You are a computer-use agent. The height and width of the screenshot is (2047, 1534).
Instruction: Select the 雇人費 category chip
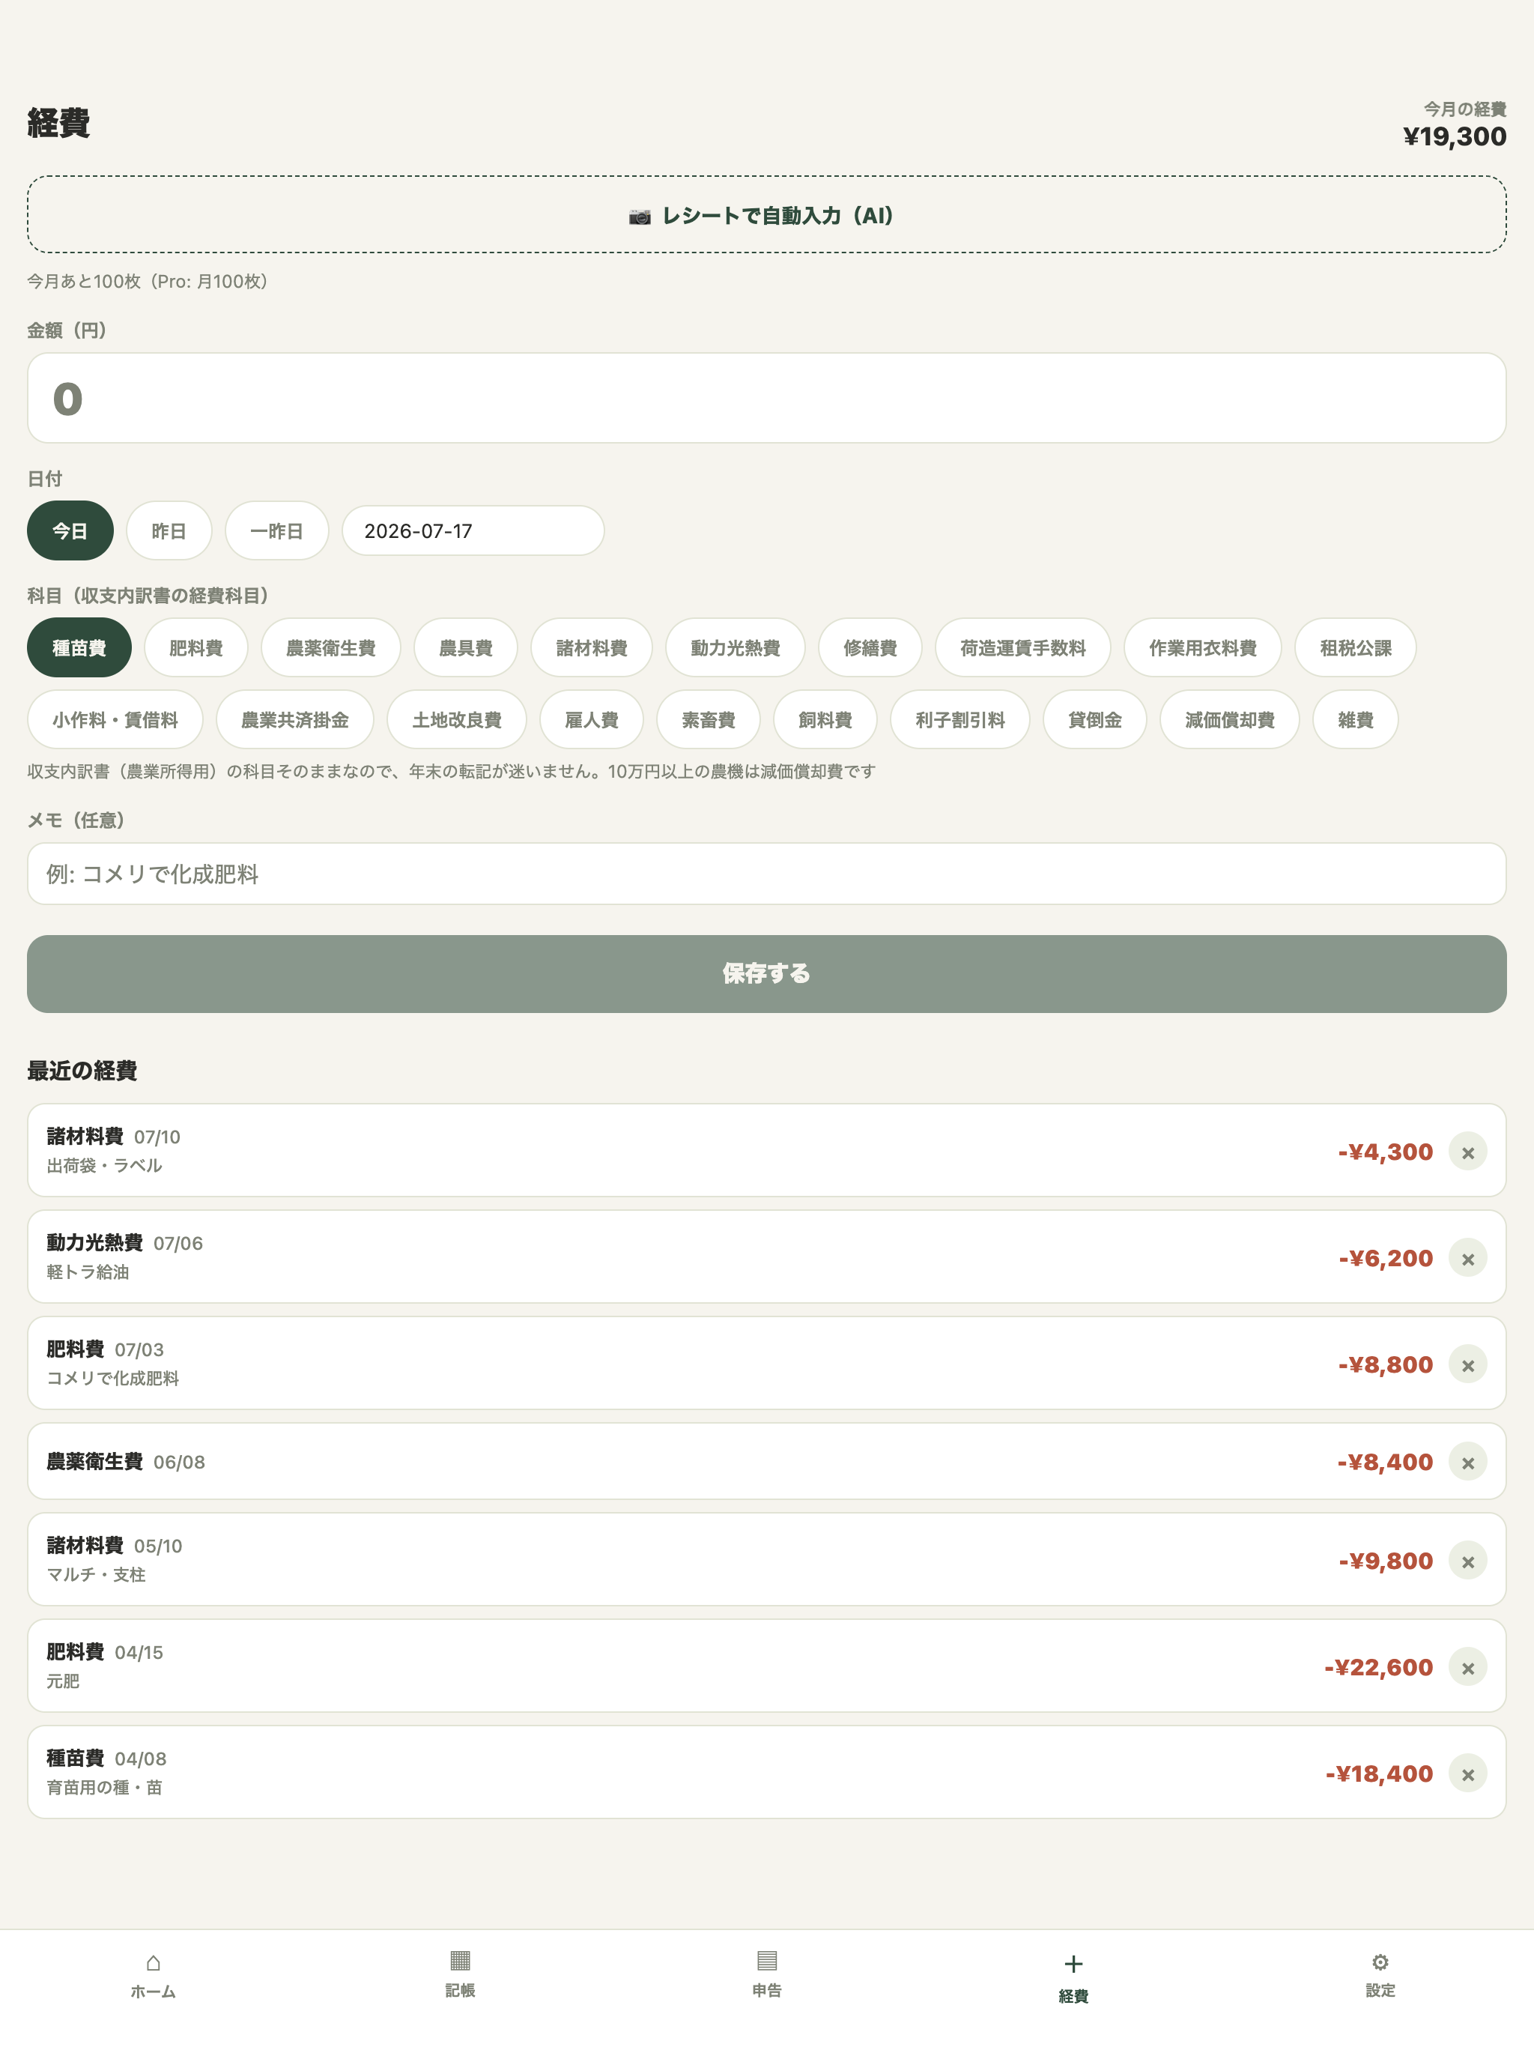click(x=592, y=720)
